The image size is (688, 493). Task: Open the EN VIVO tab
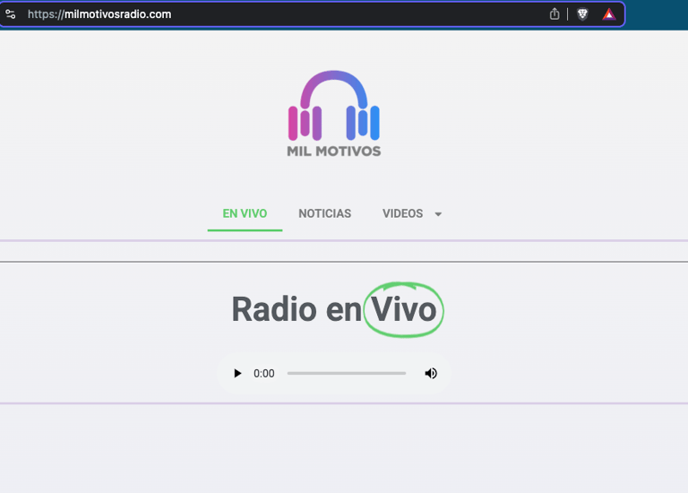[x=245, y=214]
